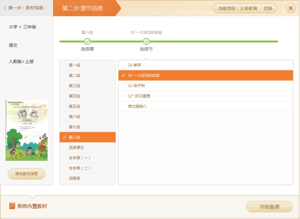The image size is (300, 219).
Task: Switch 学段 via 切换 button
Action: [x=268, y=9]
